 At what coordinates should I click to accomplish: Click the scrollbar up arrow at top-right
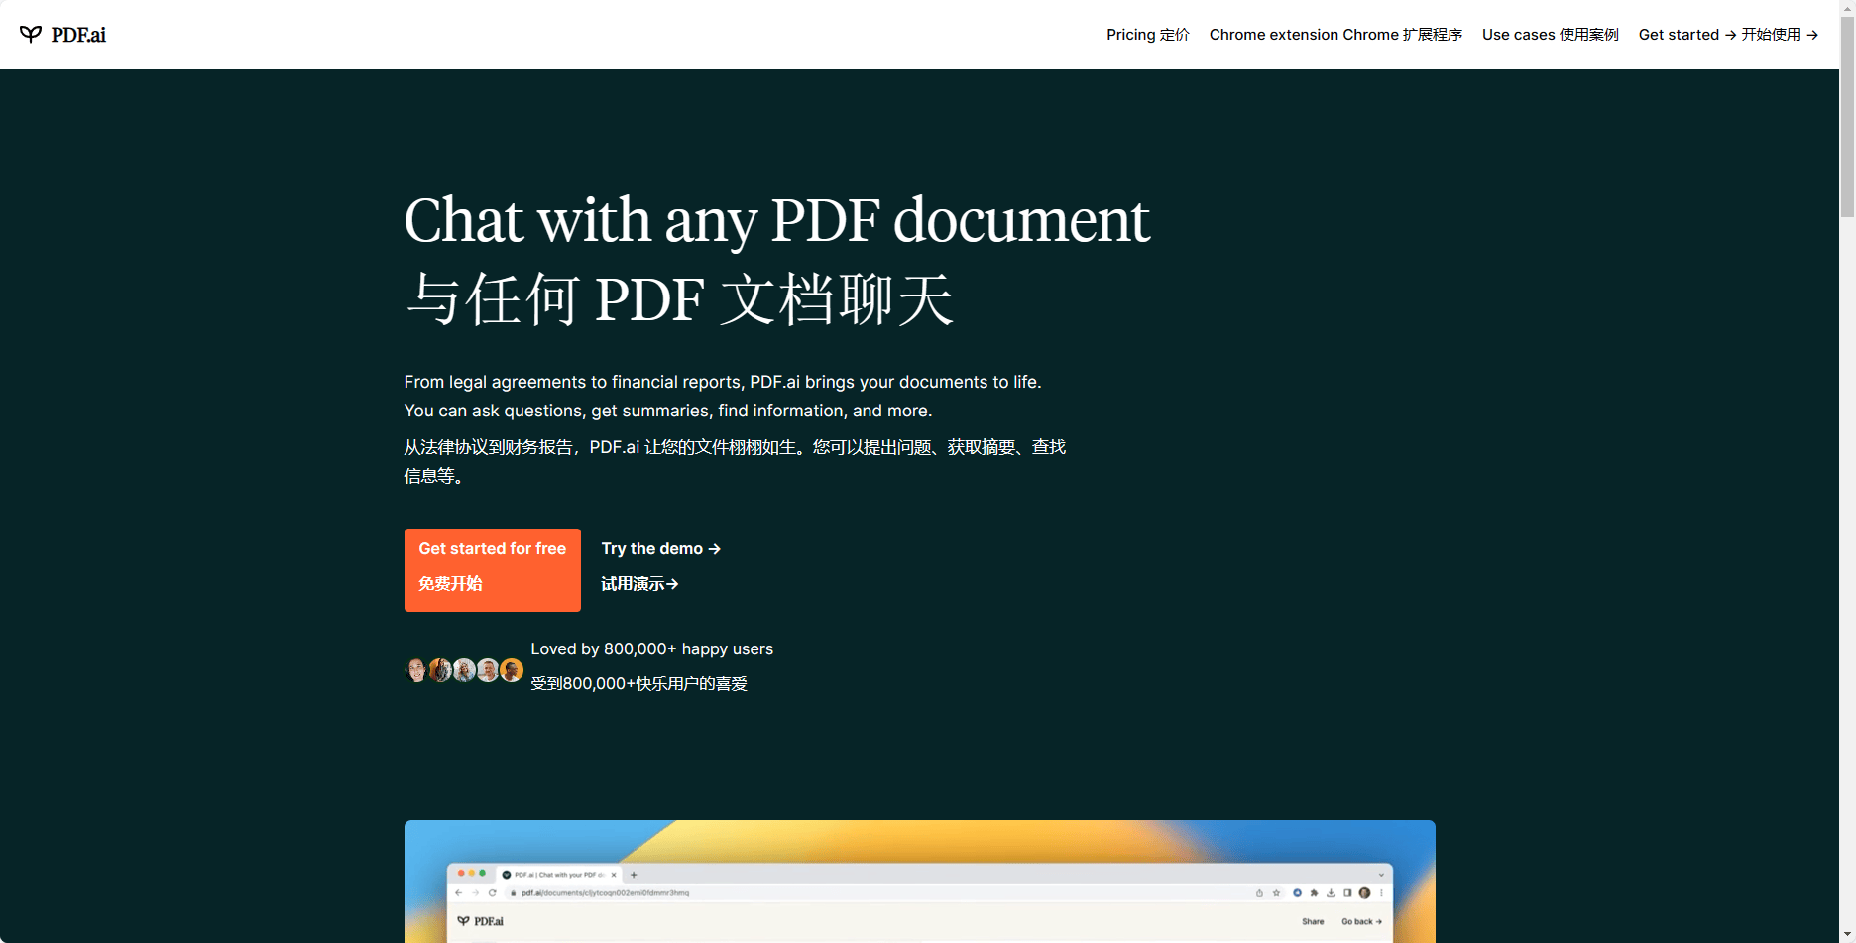pos(1846,10)
